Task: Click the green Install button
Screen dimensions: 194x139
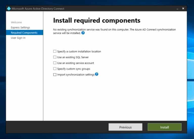Action: click(164, 127)
